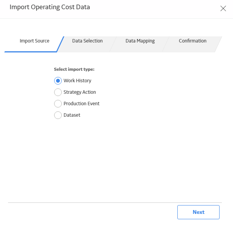This screenshot has width=233, height=225.
Task: Click the Work History text label
Action: pos(78,81)
